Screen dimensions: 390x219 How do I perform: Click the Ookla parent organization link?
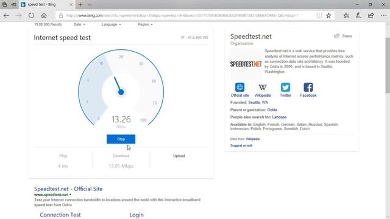click(272, 109)
